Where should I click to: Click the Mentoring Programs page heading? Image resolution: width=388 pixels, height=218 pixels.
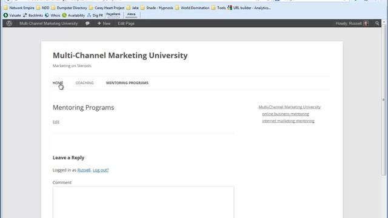(x=84, y=108)
